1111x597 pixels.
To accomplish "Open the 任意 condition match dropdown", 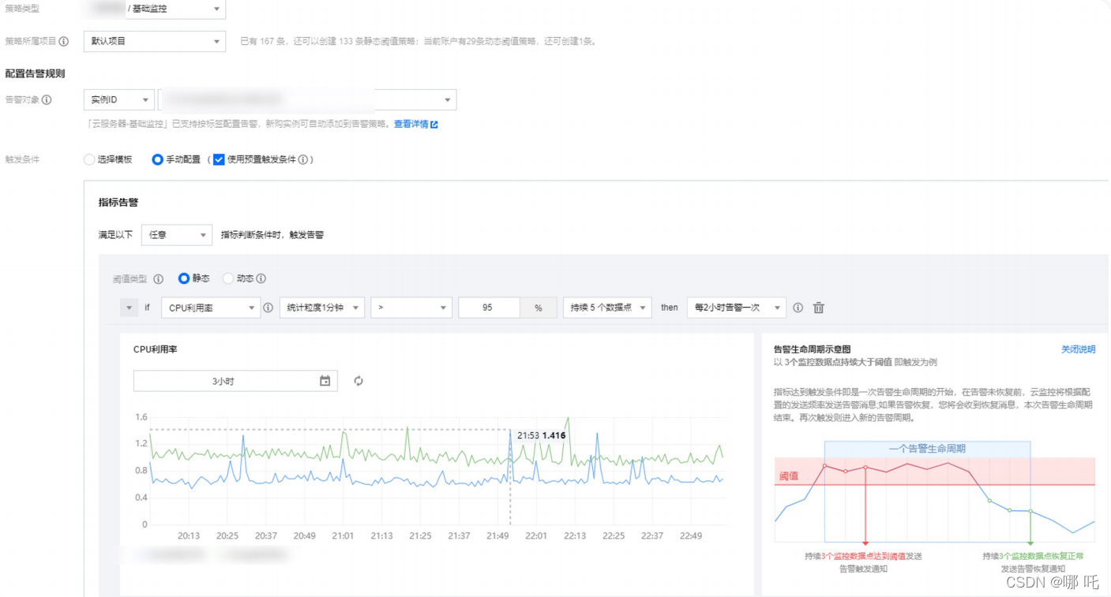I will pos(177,235).
